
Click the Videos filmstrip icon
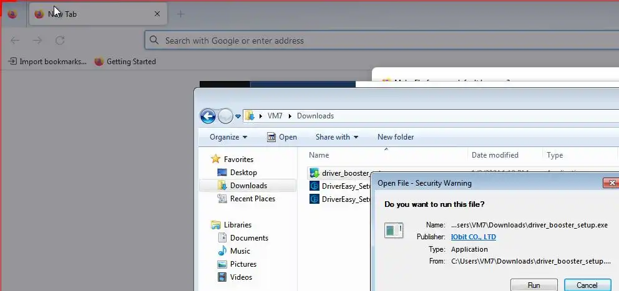tap(222, 277)
